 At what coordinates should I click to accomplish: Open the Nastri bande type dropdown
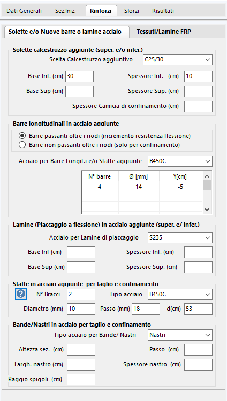180,335
